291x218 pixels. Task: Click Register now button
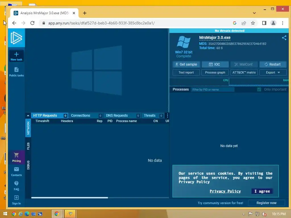pyautogui.click(x=266, y=203)
